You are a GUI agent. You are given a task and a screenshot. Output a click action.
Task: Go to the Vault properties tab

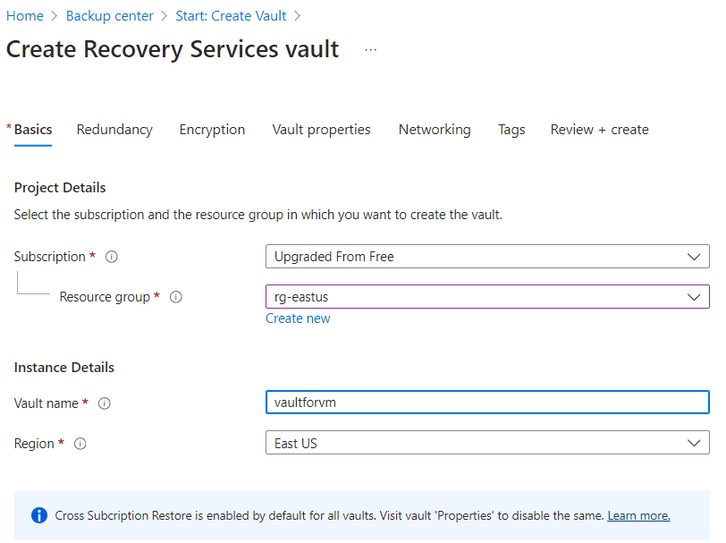pyautogui.click(x=321, y=130)
